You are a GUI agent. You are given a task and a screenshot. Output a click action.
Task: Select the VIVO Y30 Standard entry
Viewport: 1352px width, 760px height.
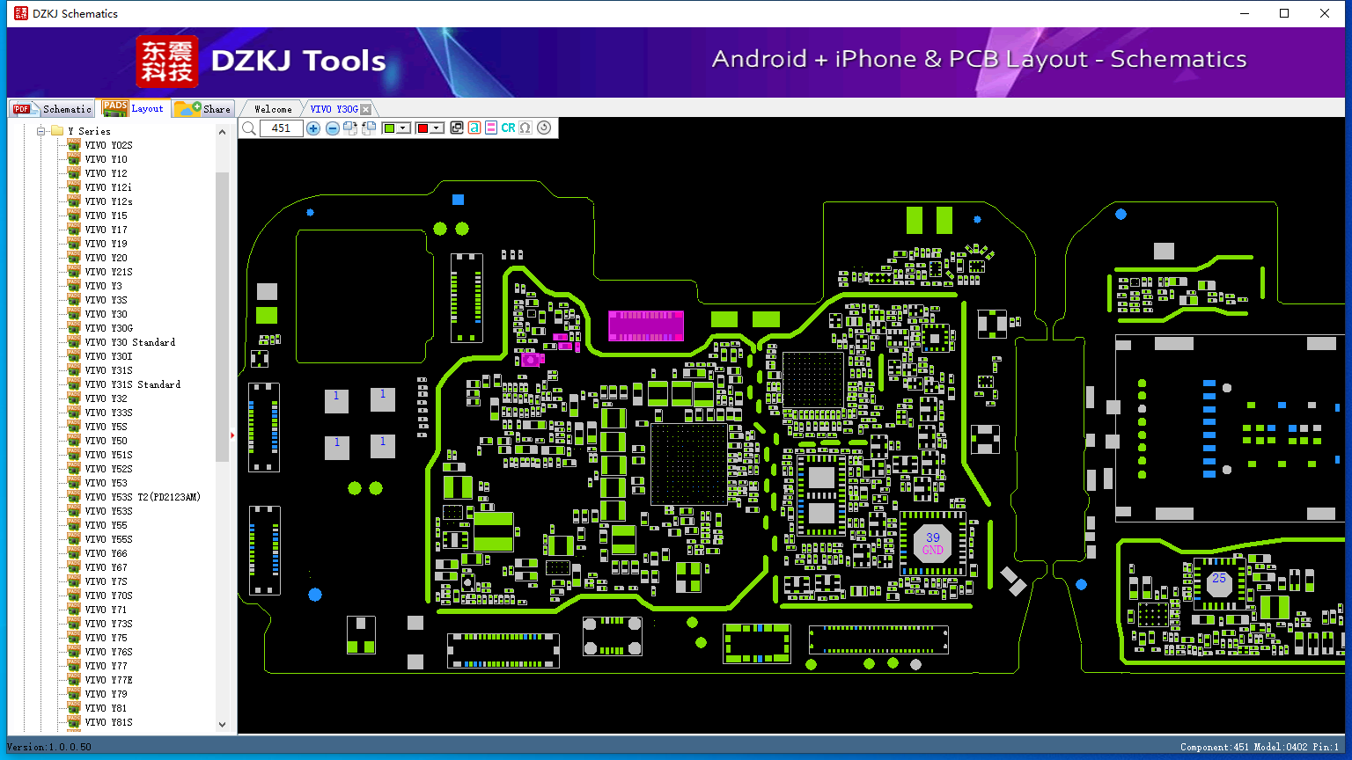coord(129,342)
